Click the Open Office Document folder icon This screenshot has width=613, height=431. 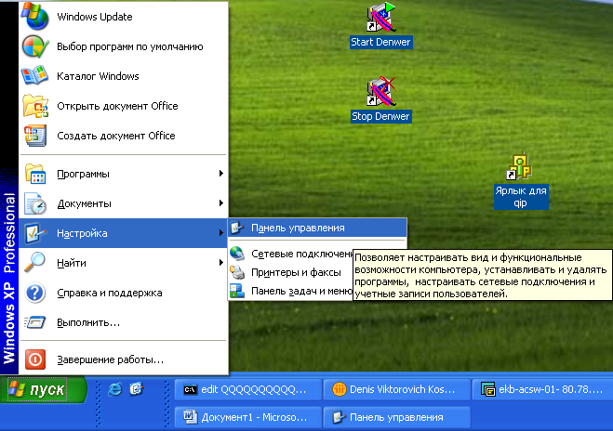click(x=35, y=105)
